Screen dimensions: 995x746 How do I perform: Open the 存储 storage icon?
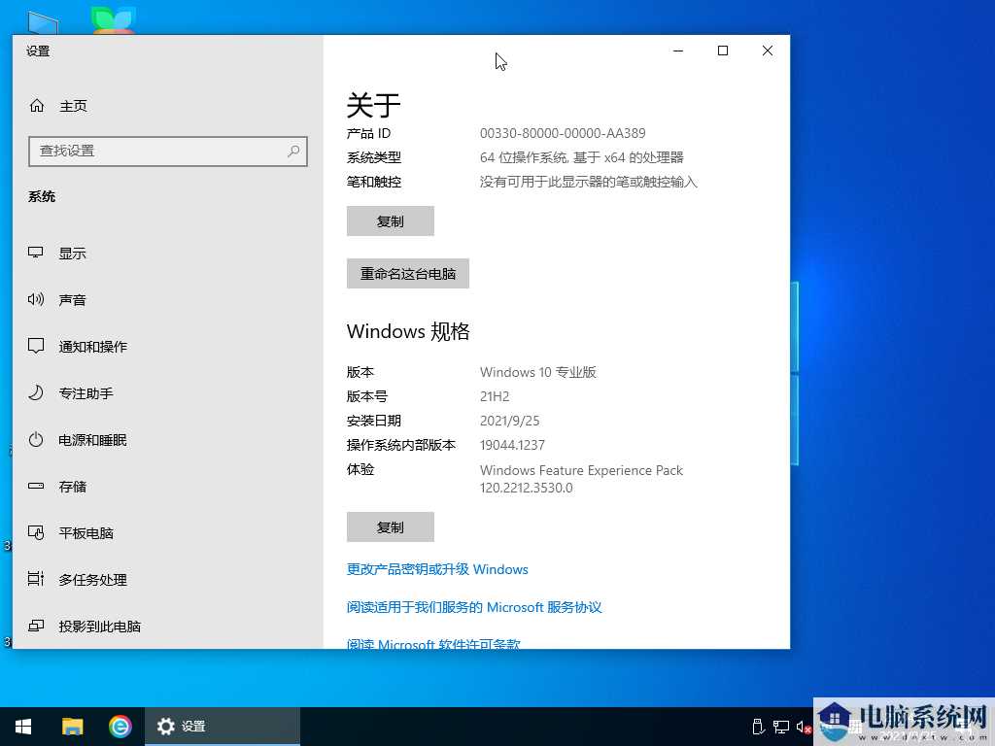[x=36, y=486]
